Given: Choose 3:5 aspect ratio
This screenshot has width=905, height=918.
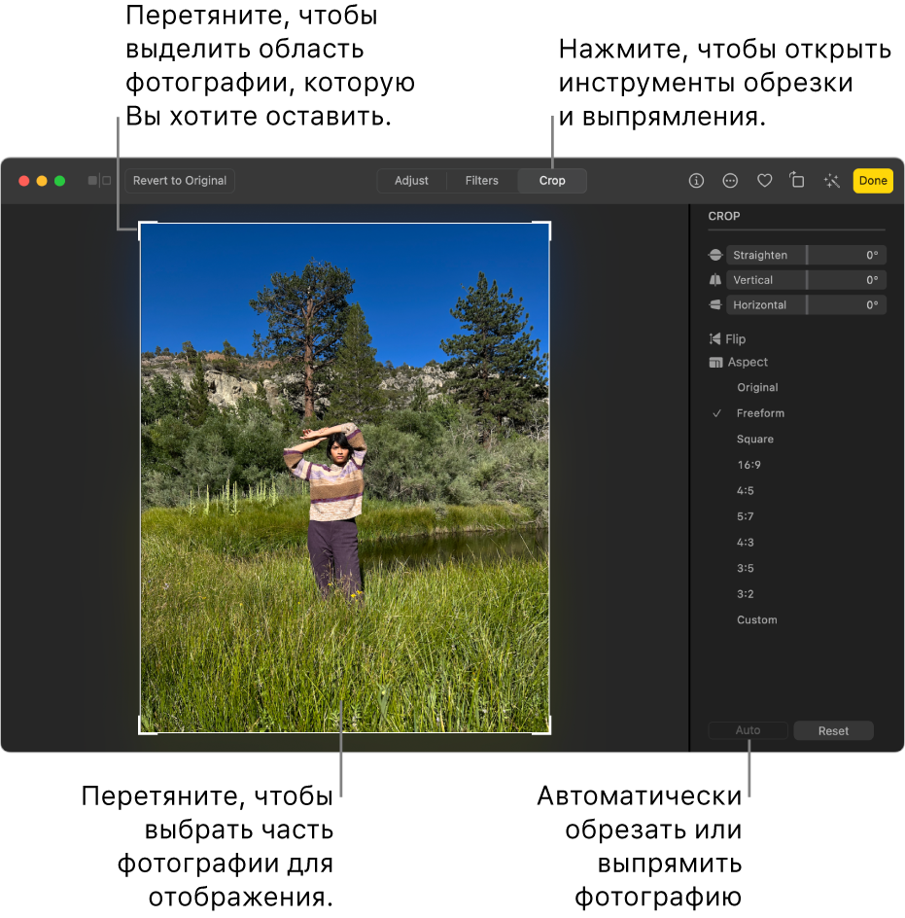Looking at the screenshot, I should tap(746, 568).
